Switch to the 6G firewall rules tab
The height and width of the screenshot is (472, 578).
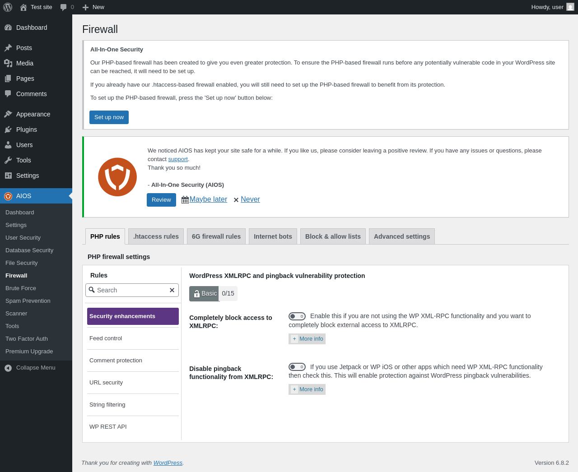tap(216, 236)
